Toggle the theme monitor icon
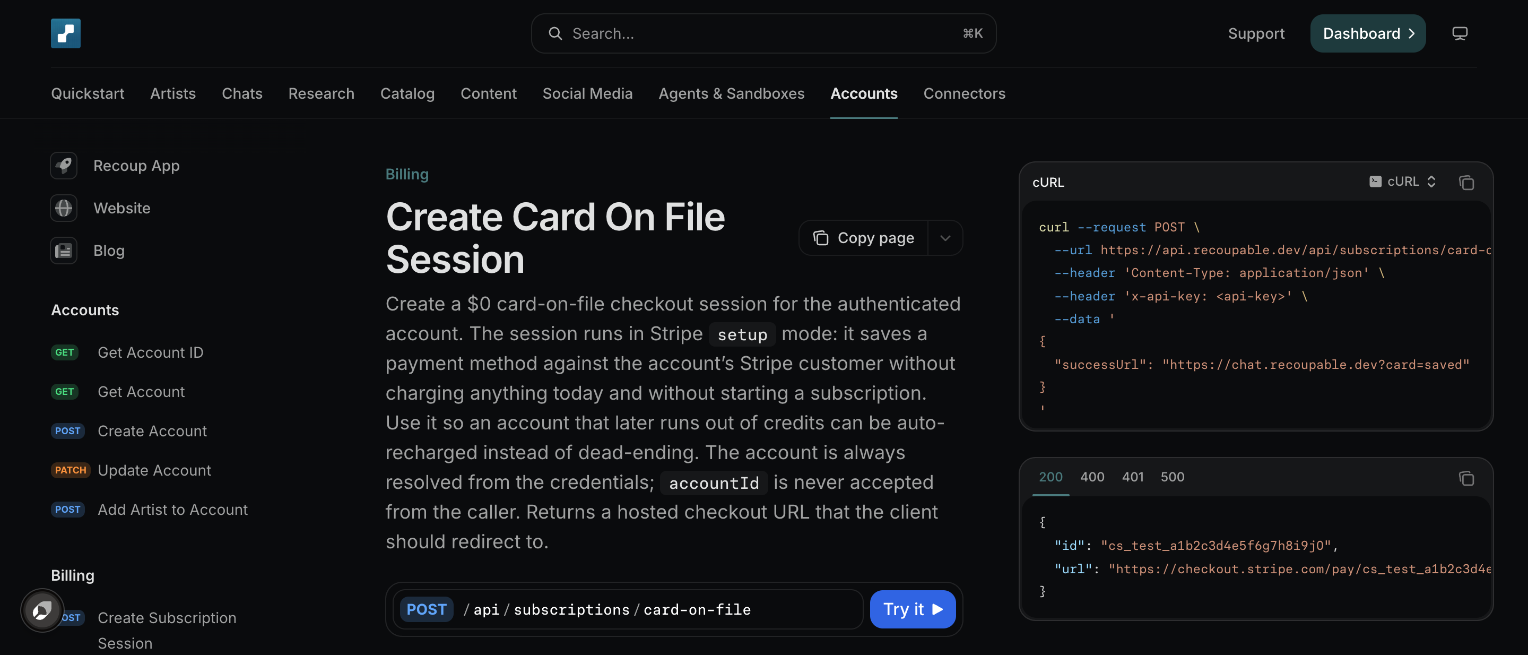 [x=1459, y=33]
